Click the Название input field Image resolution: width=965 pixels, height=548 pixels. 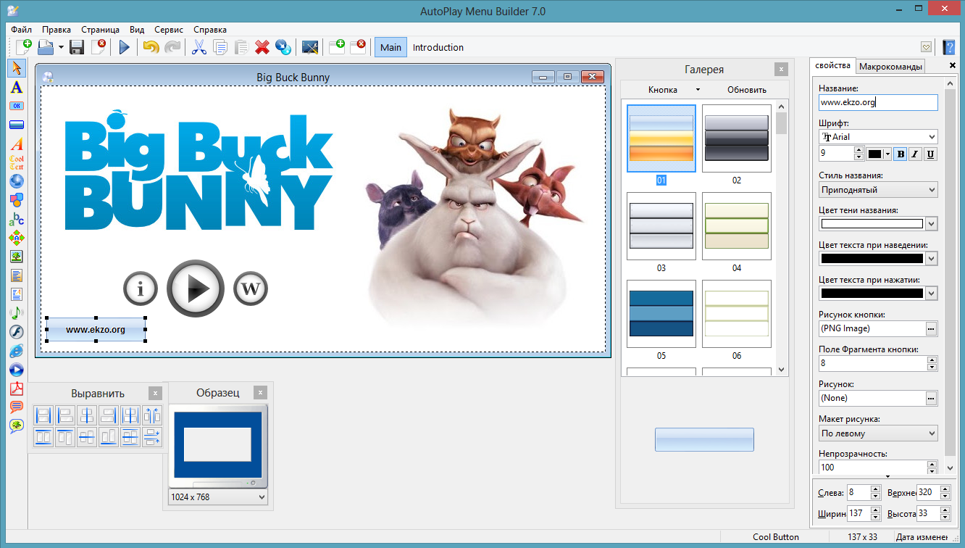(878, 102)
